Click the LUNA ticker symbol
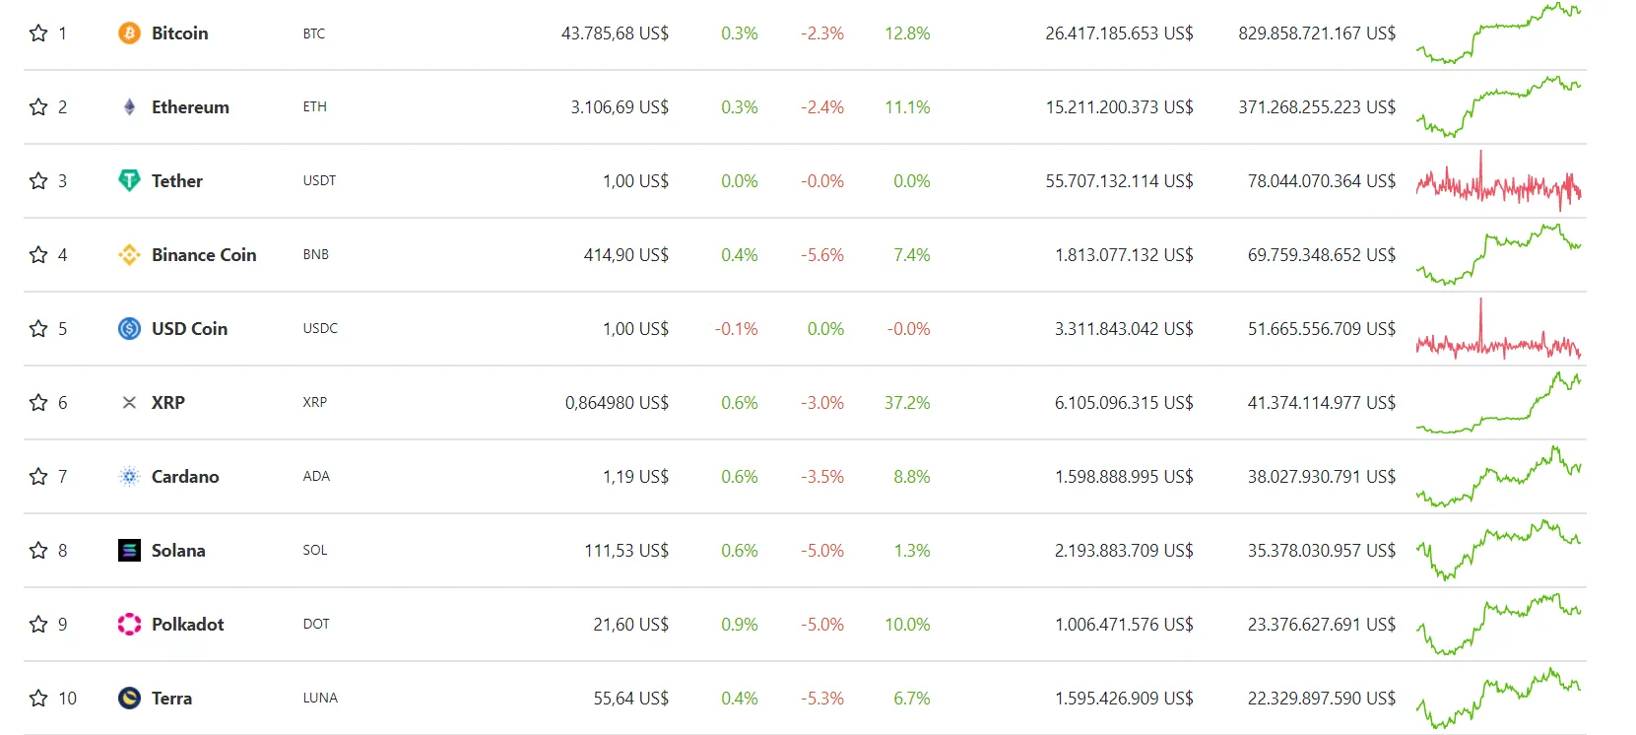Image resolution: width=1636 pixels, height=735 pixels. 320,699
